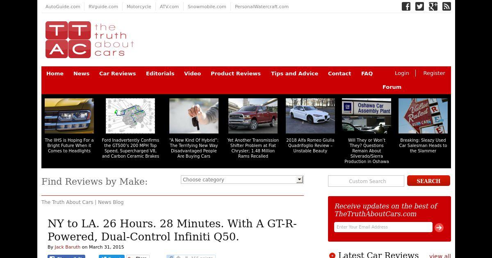The height and width of the screenshot is (258, 492).
Task: Go to the Home menu item
Action: (55, 73)
